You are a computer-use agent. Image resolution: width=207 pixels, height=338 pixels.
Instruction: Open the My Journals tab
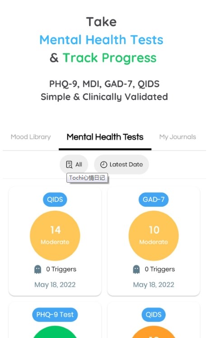pyautogui.click(x=178, y=137)
